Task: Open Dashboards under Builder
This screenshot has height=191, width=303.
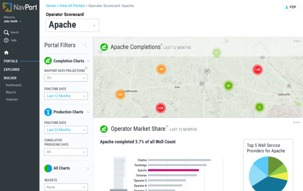Action: [13, 85]
